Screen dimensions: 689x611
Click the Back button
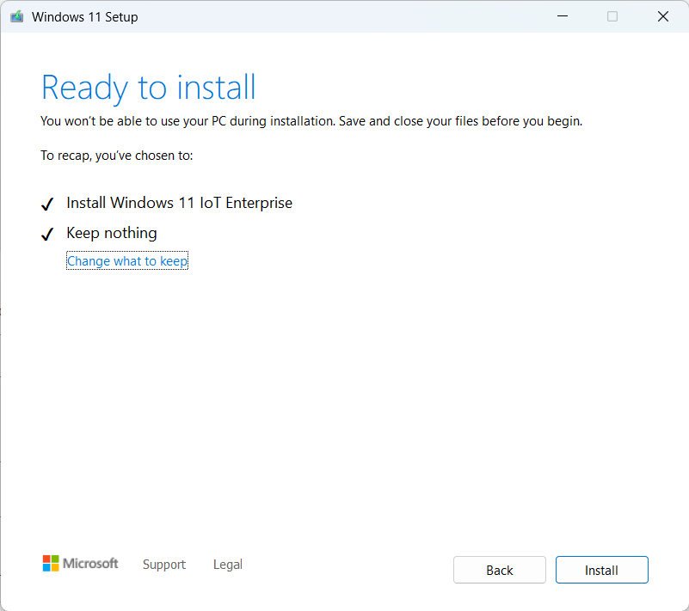pyautogui.click(x=499, y=570)
